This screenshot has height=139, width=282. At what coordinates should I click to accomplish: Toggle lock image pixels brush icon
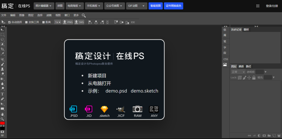tap(244, 78)
